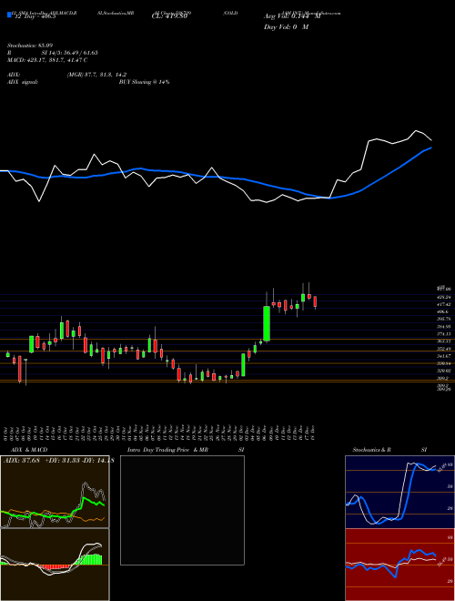
Task: Open the ADX indicator chart panel
Action: [x=55, y=492]
